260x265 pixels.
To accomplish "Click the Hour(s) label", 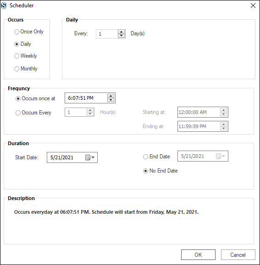I will (x=108, y=112).
